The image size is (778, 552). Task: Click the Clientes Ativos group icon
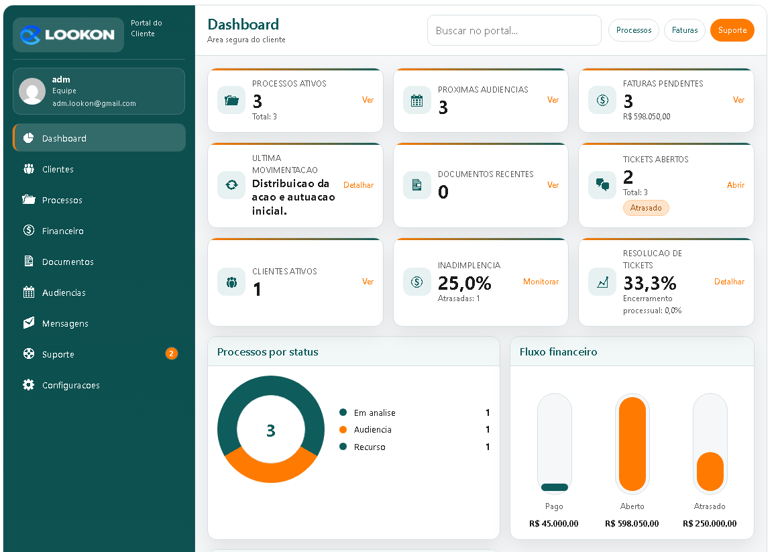pyautogui.click(x=231, y=282)
